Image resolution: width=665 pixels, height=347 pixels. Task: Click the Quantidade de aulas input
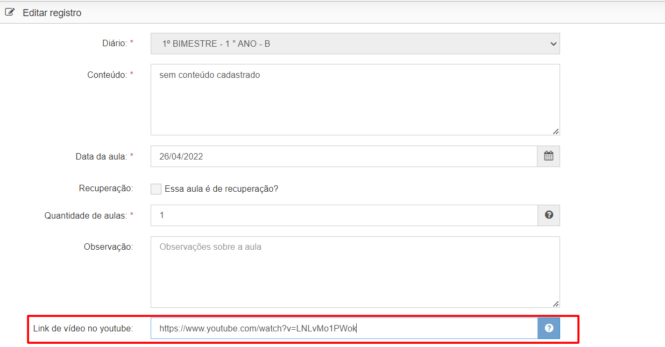[x=344, y=215]
